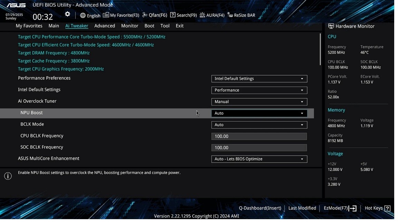Screen dimensions: 398x224
Task: Open My Favorite(F3) list icon
Action: click(106, 15)
